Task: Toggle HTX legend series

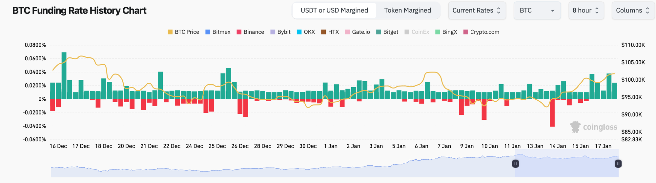Action: (x=330, y=32)
